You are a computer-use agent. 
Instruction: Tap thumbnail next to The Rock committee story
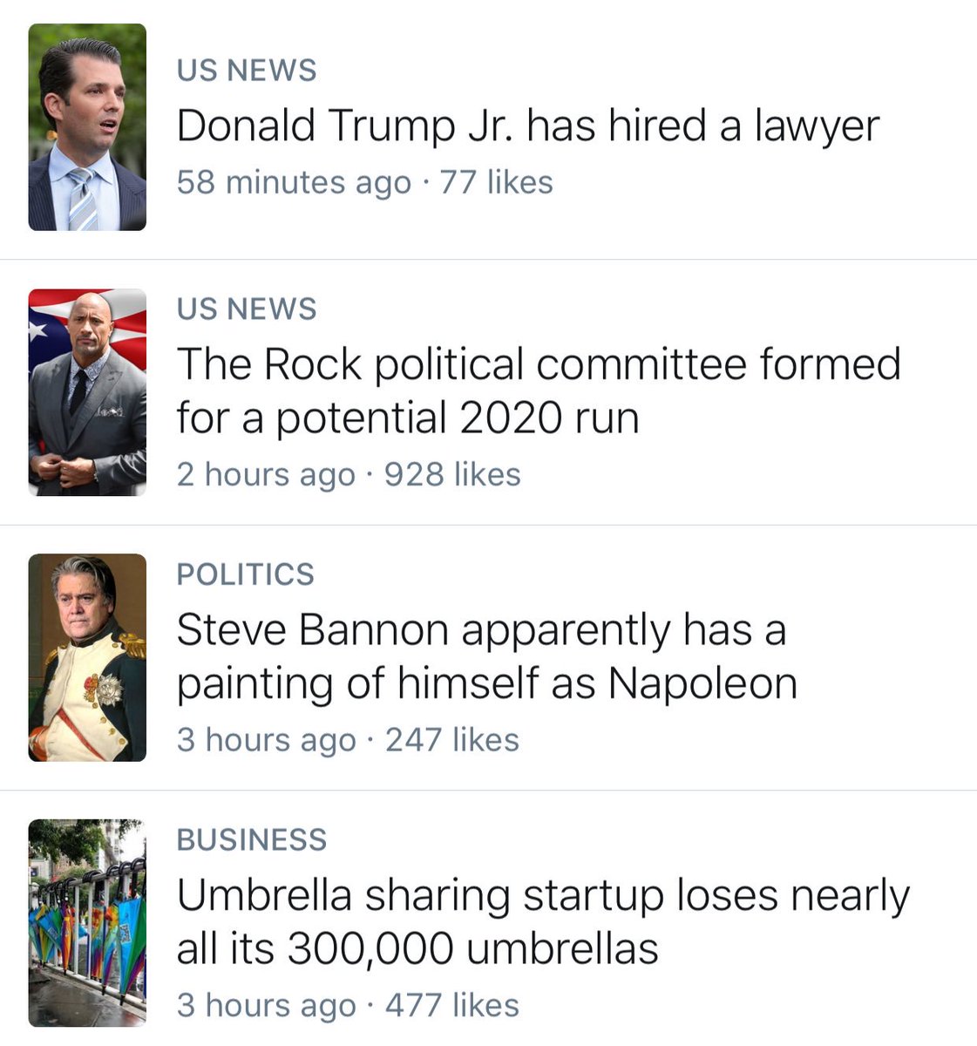click(87, 392)
